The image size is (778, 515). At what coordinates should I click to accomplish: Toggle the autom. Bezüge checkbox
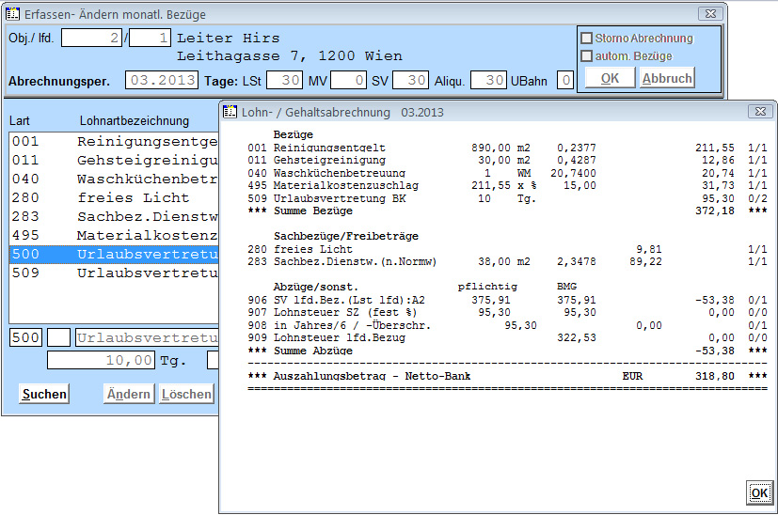click(586, 56)
